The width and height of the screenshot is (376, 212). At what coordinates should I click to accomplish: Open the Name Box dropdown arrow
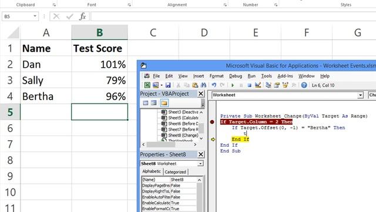(x=35, y=16)
